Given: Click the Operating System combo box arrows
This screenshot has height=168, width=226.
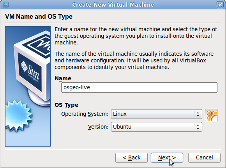Looking at the screenshot, I should click(x=198, y=114).
